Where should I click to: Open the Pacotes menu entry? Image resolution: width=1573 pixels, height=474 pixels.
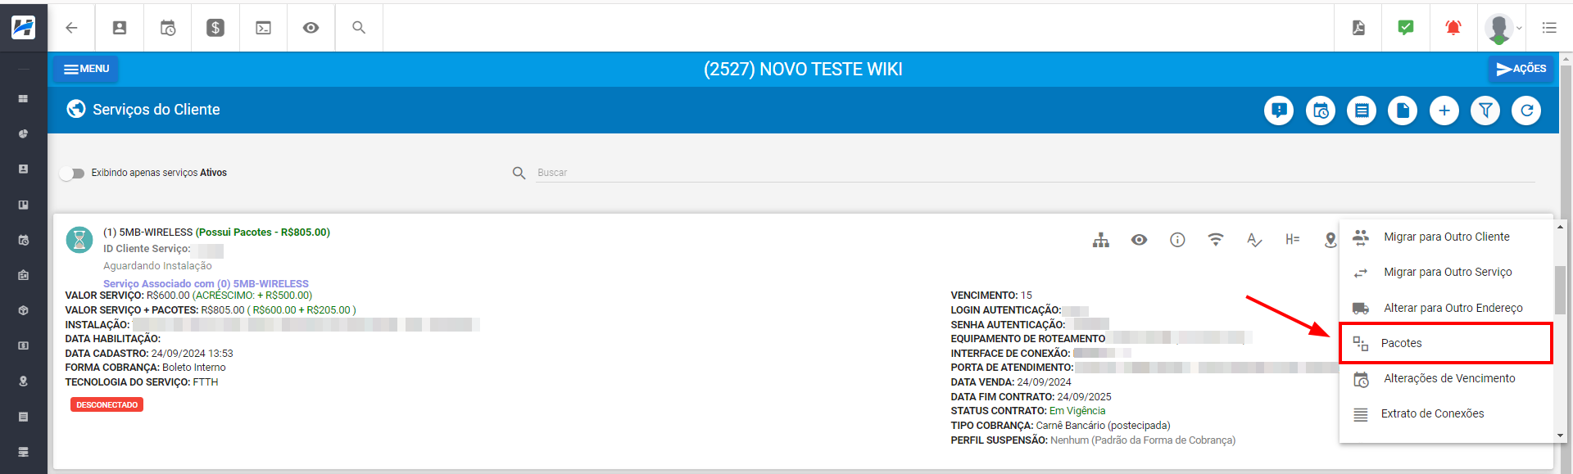point(1446,343)
